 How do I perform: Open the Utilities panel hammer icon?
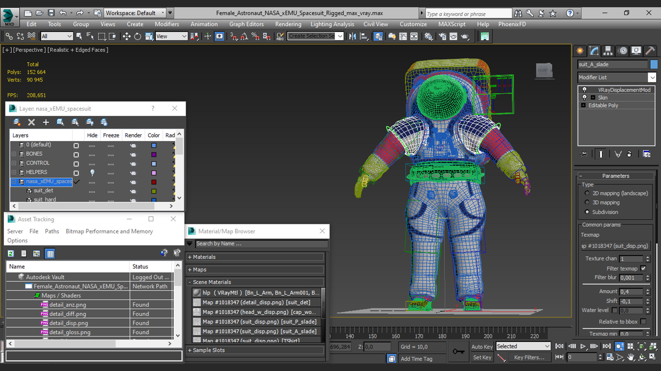(650, 51)
